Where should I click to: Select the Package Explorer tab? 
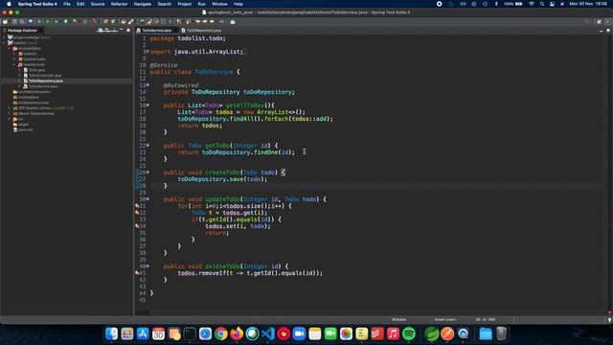pos(22,30)
